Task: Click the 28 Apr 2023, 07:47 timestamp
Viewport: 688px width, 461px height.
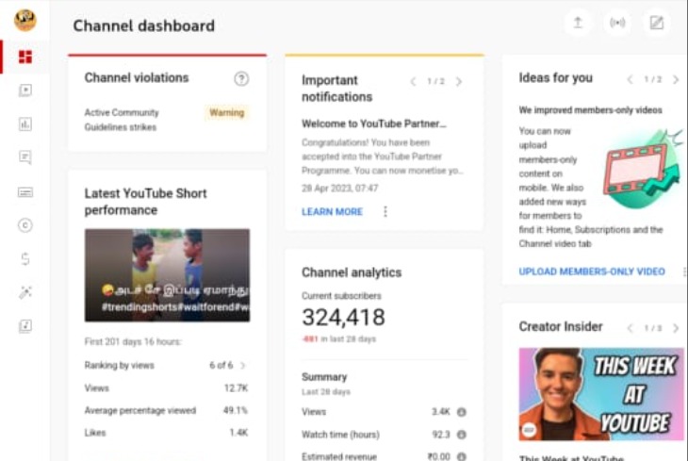Action: pyautogui.click(x=339, y=188)
